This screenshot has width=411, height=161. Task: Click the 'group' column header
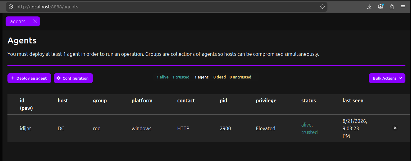(100, 101)
